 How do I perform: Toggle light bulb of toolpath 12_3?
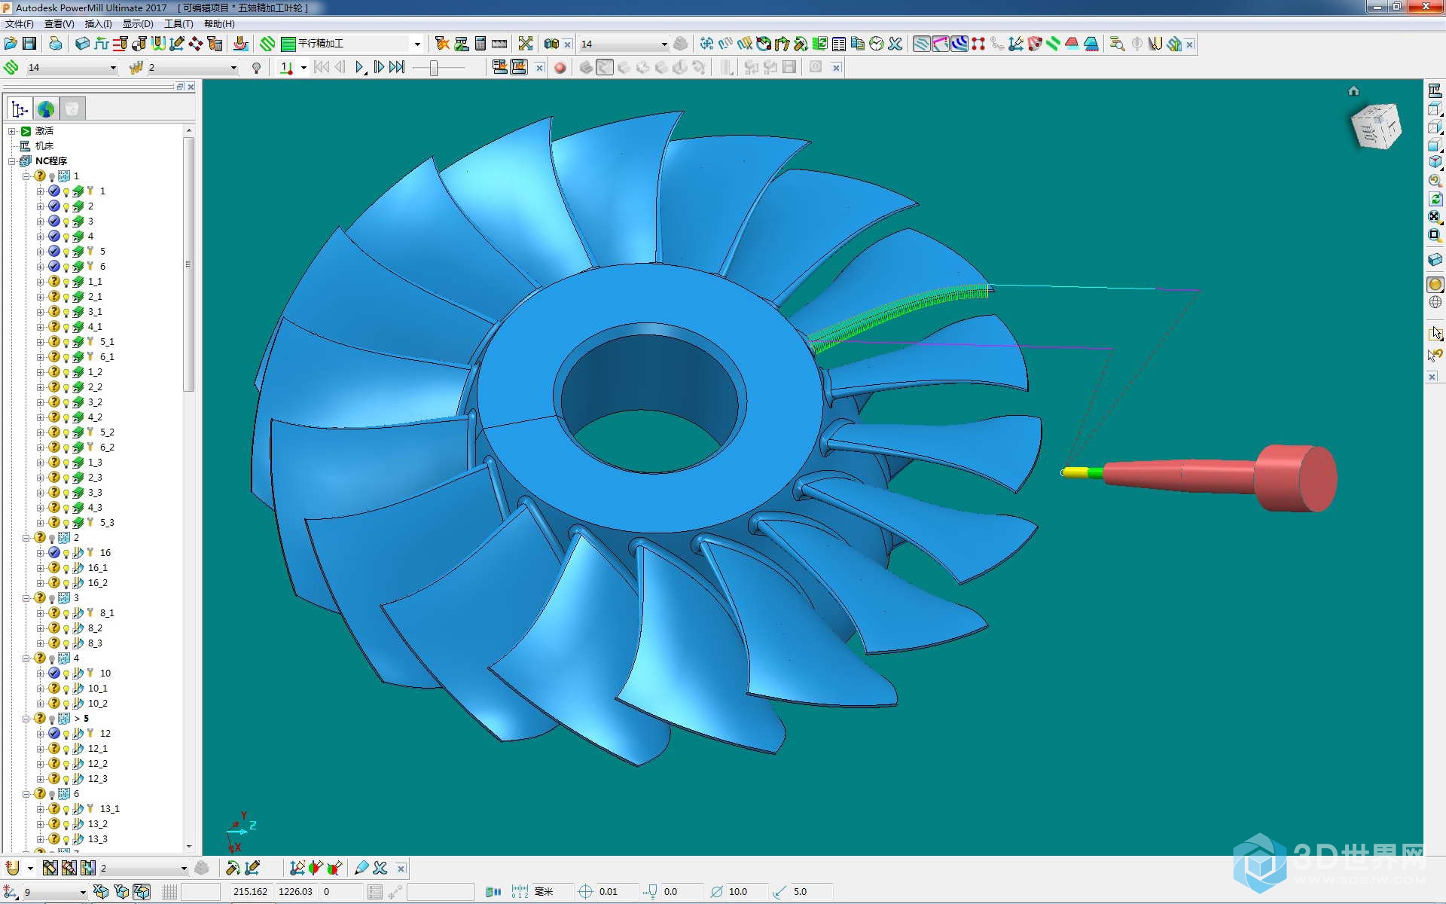click(66, 779)
